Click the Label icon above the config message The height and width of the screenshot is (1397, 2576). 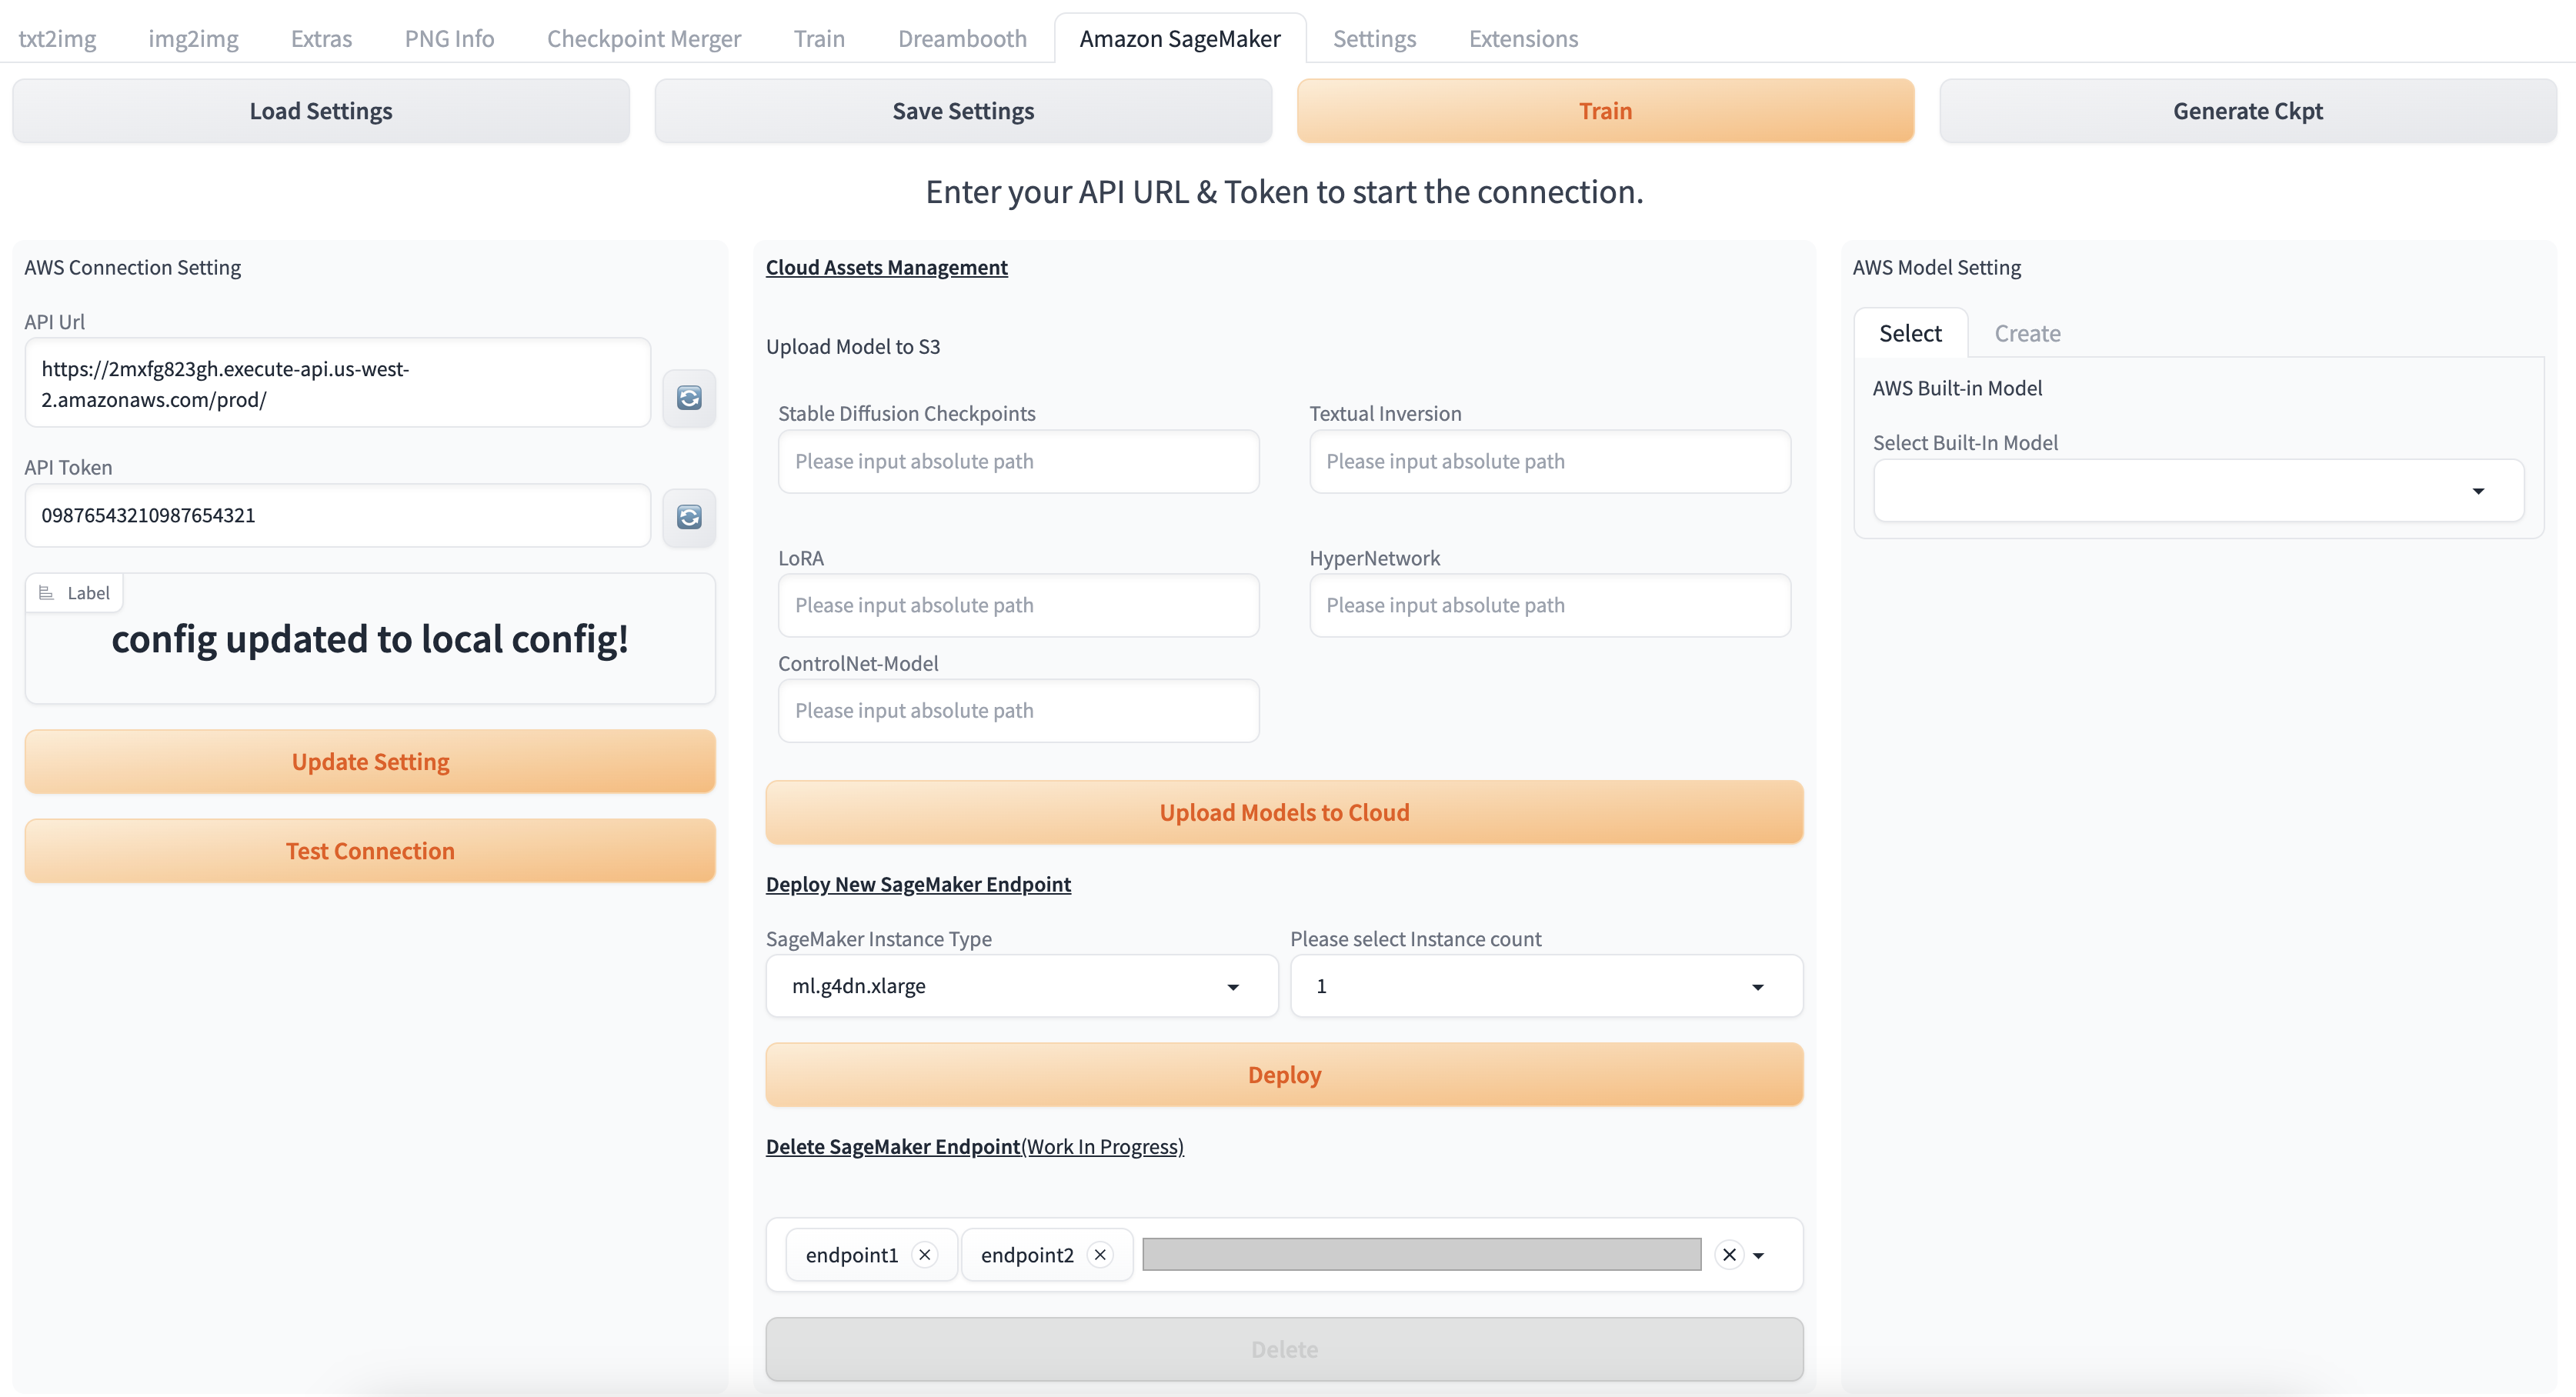[x=46, y=593]
